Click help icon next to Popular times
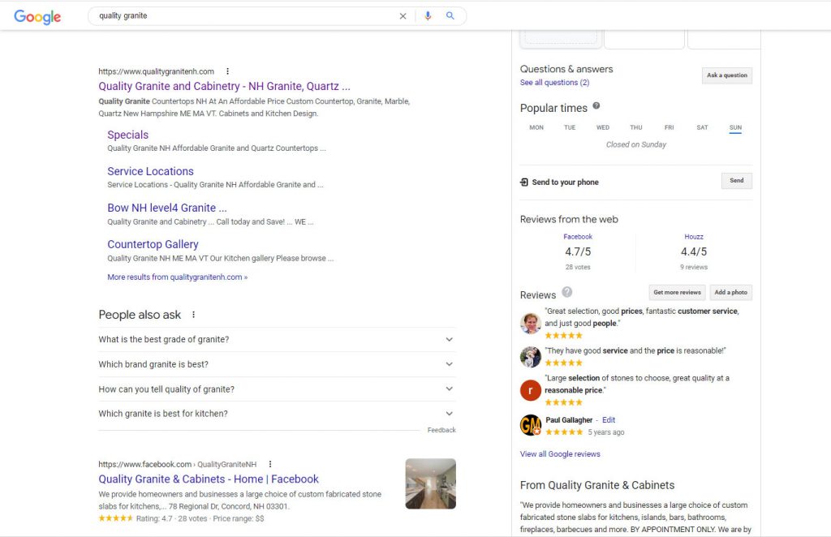The width and height of the screenshot is (831, 537). pos(596,106)
